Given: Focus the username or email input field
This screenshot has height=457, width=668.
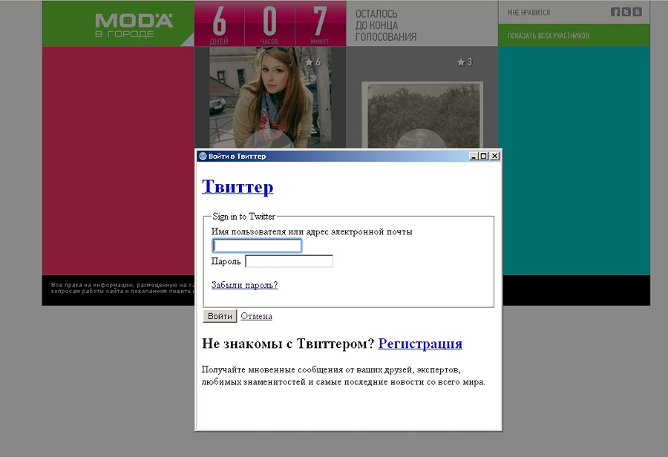Looking at the screenshot, I should (x=257, y=246).
